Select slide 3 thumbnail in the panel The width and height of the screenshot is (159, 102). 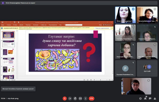coord(8,52)
